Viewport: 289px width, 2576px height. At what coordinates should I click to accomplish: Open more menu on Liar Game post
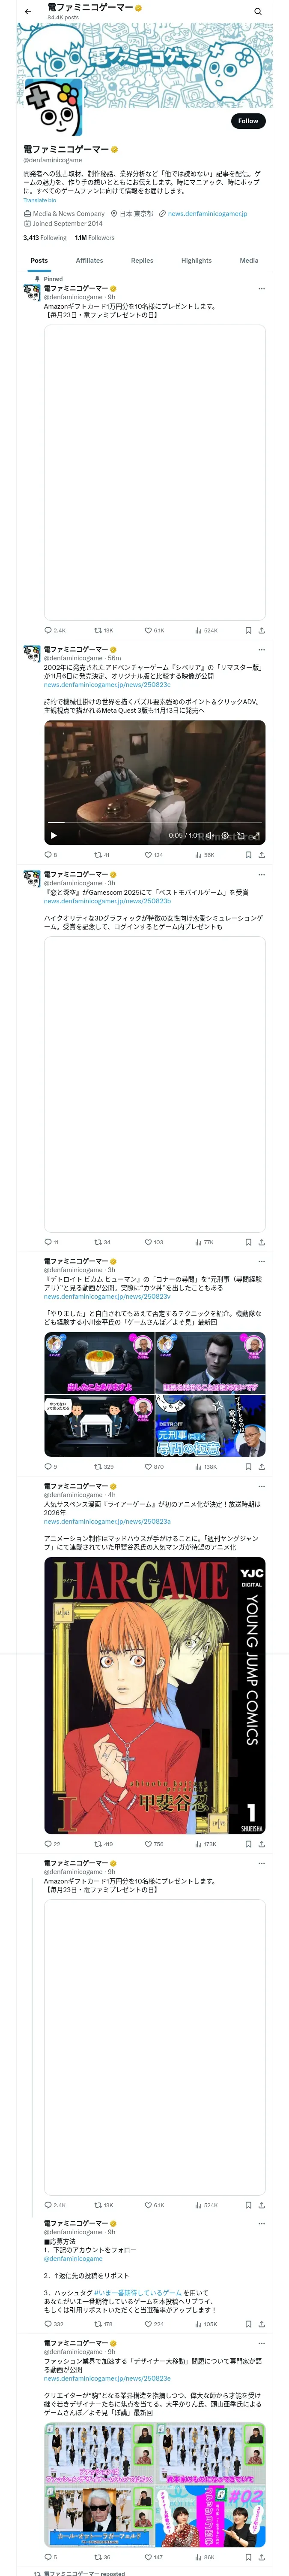coord(261,1486)
